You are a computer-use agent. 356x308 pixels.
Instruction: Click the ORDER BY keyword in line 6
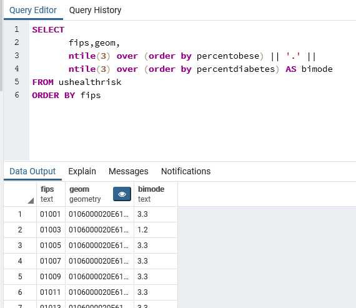[54, 96]
